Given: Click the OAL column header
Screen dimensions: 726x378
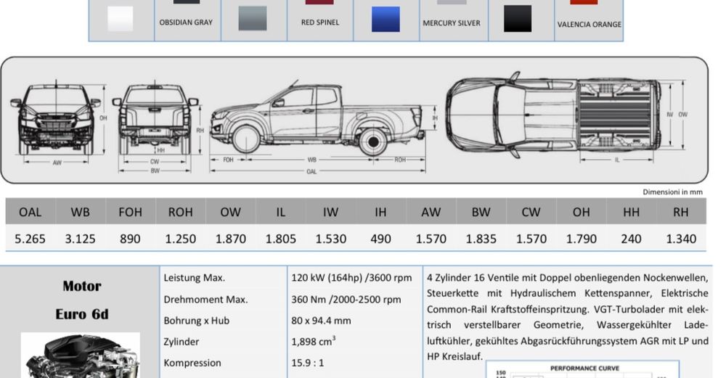Looking at the screenshot, I should 30,213.
